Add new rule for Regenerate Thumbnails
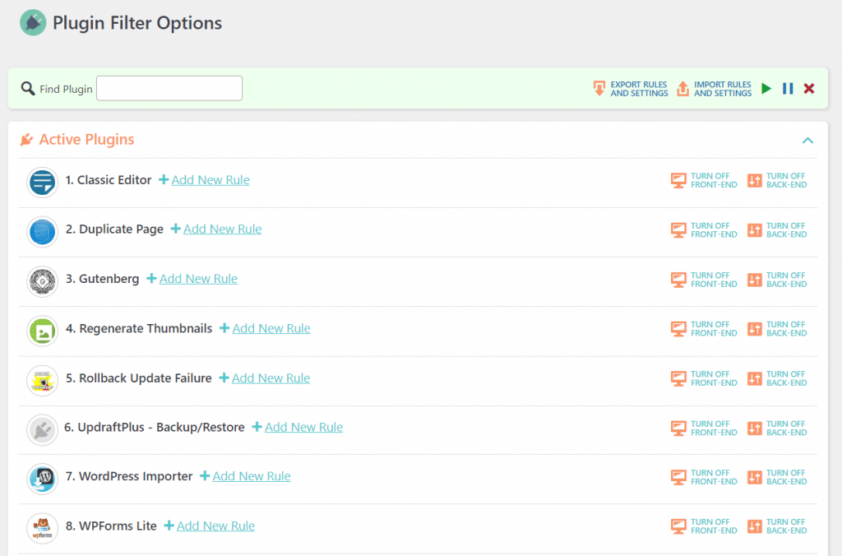 pyautogui.click(x=265, y=328)
